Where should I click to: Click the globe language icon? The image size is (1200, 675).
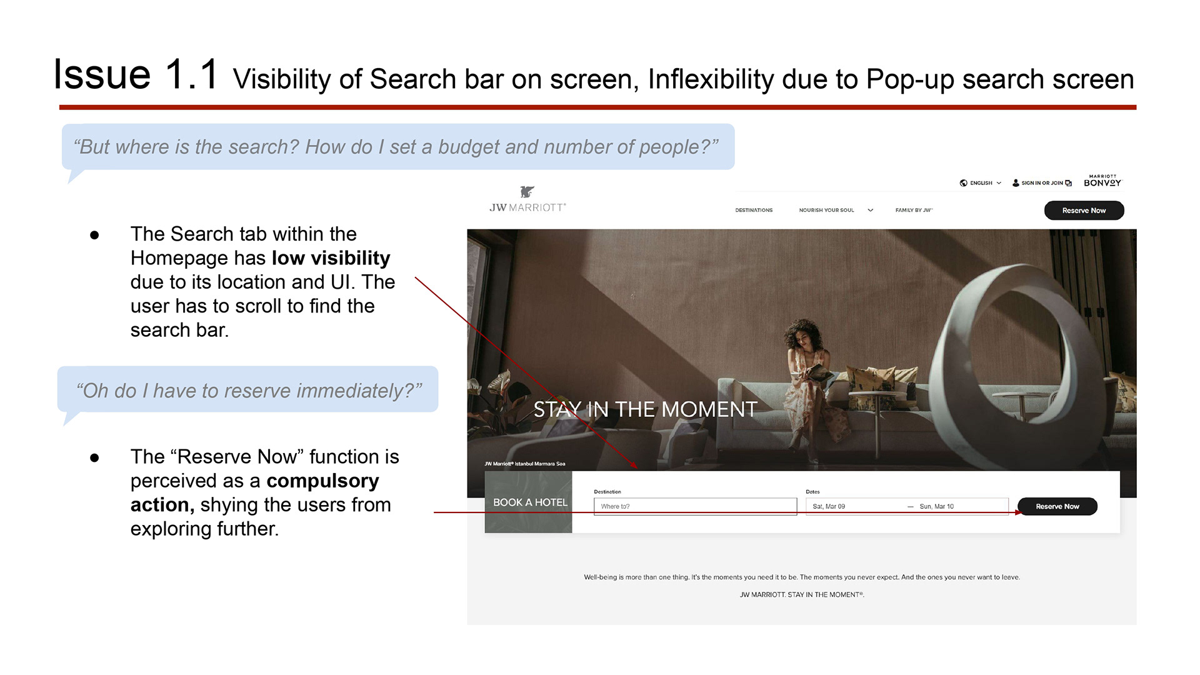tap(963, 183)
